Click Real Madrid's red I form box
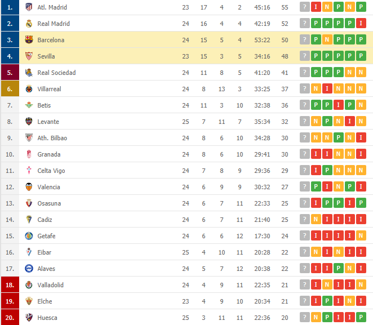Viewport: 373px width, 325px height. [x=361, y=24]
